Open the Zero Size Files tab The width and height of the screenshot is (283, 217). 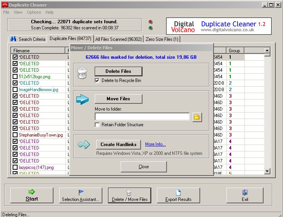pos(162,39)
